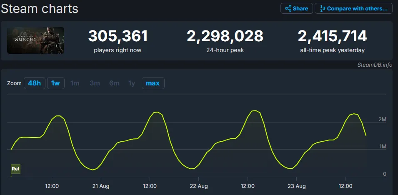
Task: Click the Zoom label
Action: coord(14,83)
